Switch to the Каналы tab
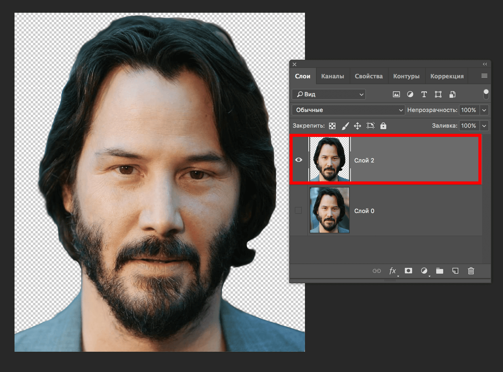This screenshot has height=372, width=503. tap(332, 76)
